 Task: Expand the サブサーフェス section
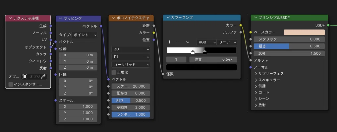click(x=256, y=74)
